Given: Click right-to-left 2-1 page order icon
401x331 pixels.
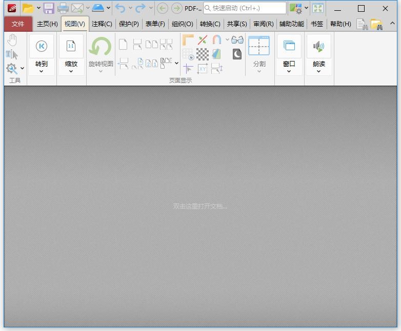Looking at the screenshot, I should pos(152,63).
